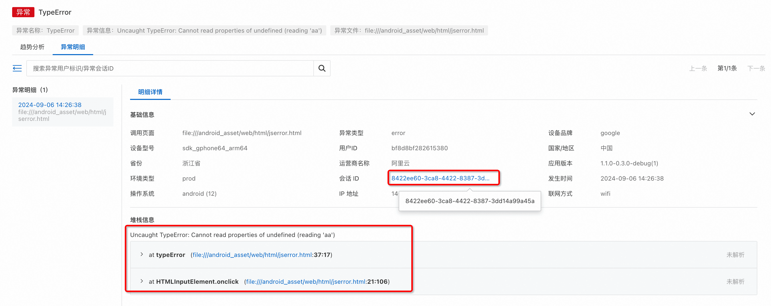Focus the 搜索异常用户标识 search field
Image resolution: width=771 pixels, height=306 pixels.
coord(170,68)
